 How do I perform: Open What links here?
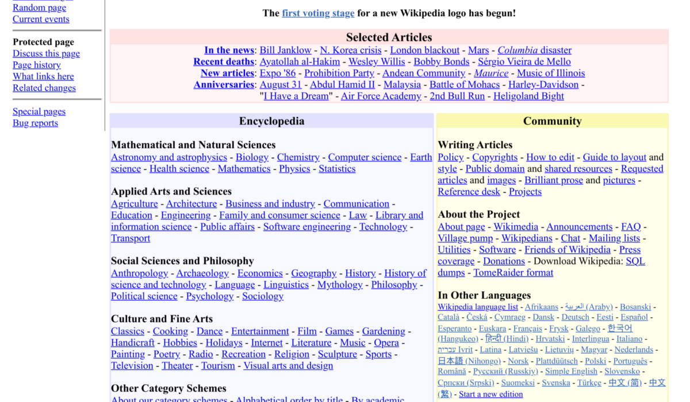(43, 76)
